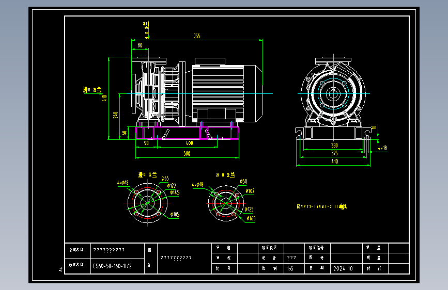Click the 2024 10 date value
Screen dimensions: 448x290
pyautogui.click(x=343, y=269)
